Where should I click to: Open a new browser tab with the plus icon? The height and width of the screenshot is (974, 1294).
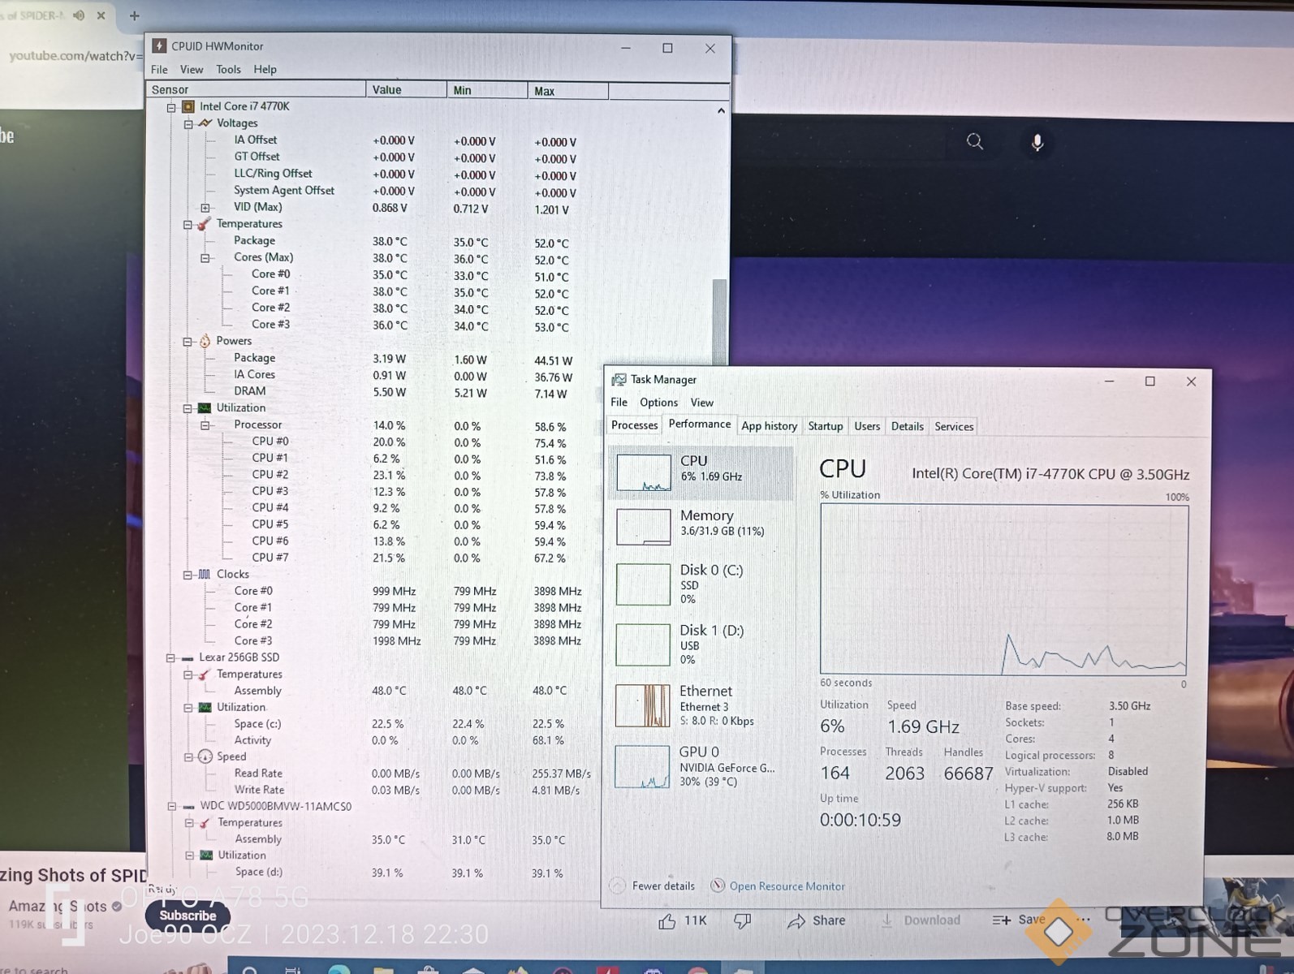click(x=135, y=15)
